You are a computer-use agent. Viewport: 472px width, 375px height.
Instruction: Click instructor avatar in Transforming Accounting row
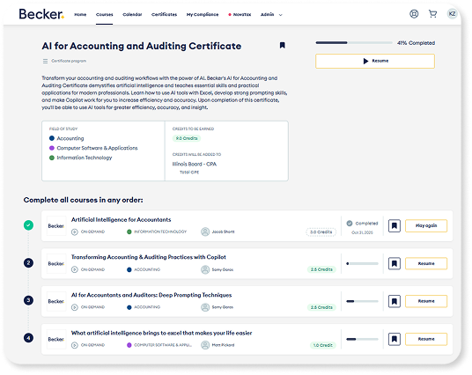[205, 269]
